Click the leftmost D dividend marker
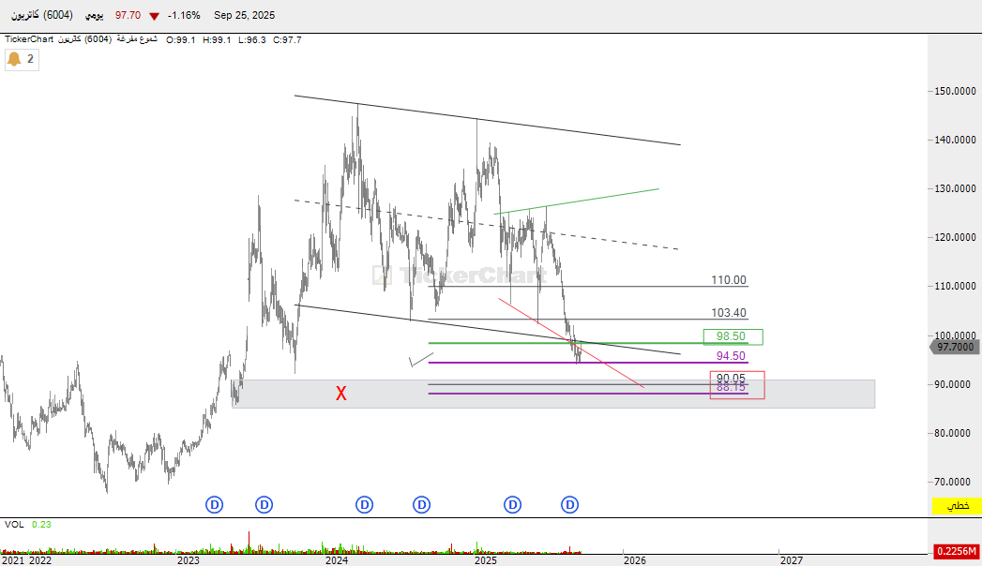Viewport: 982px width, 566px height. tap(215, 505)
